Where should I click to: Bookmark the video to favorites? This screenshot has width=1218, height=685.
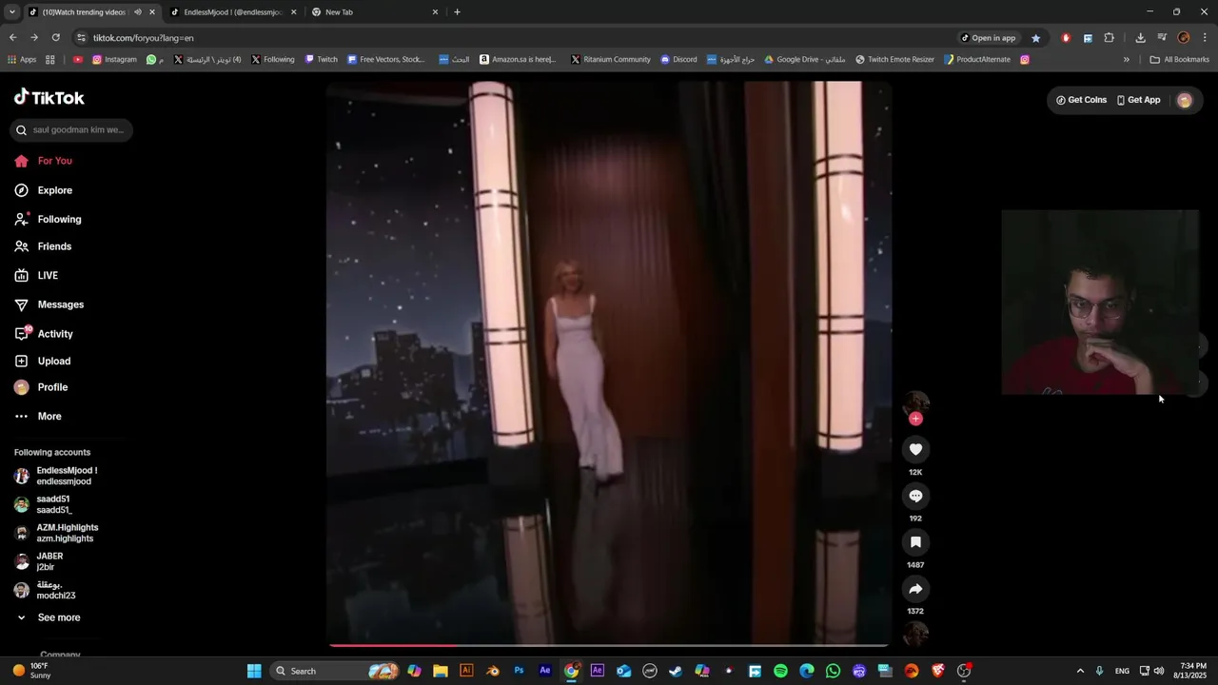(x=915, y=542)
